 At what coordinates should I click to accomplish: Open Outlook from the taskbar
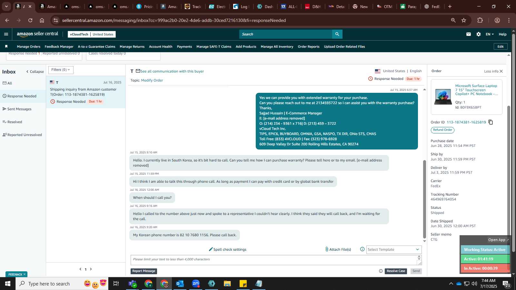180,284
